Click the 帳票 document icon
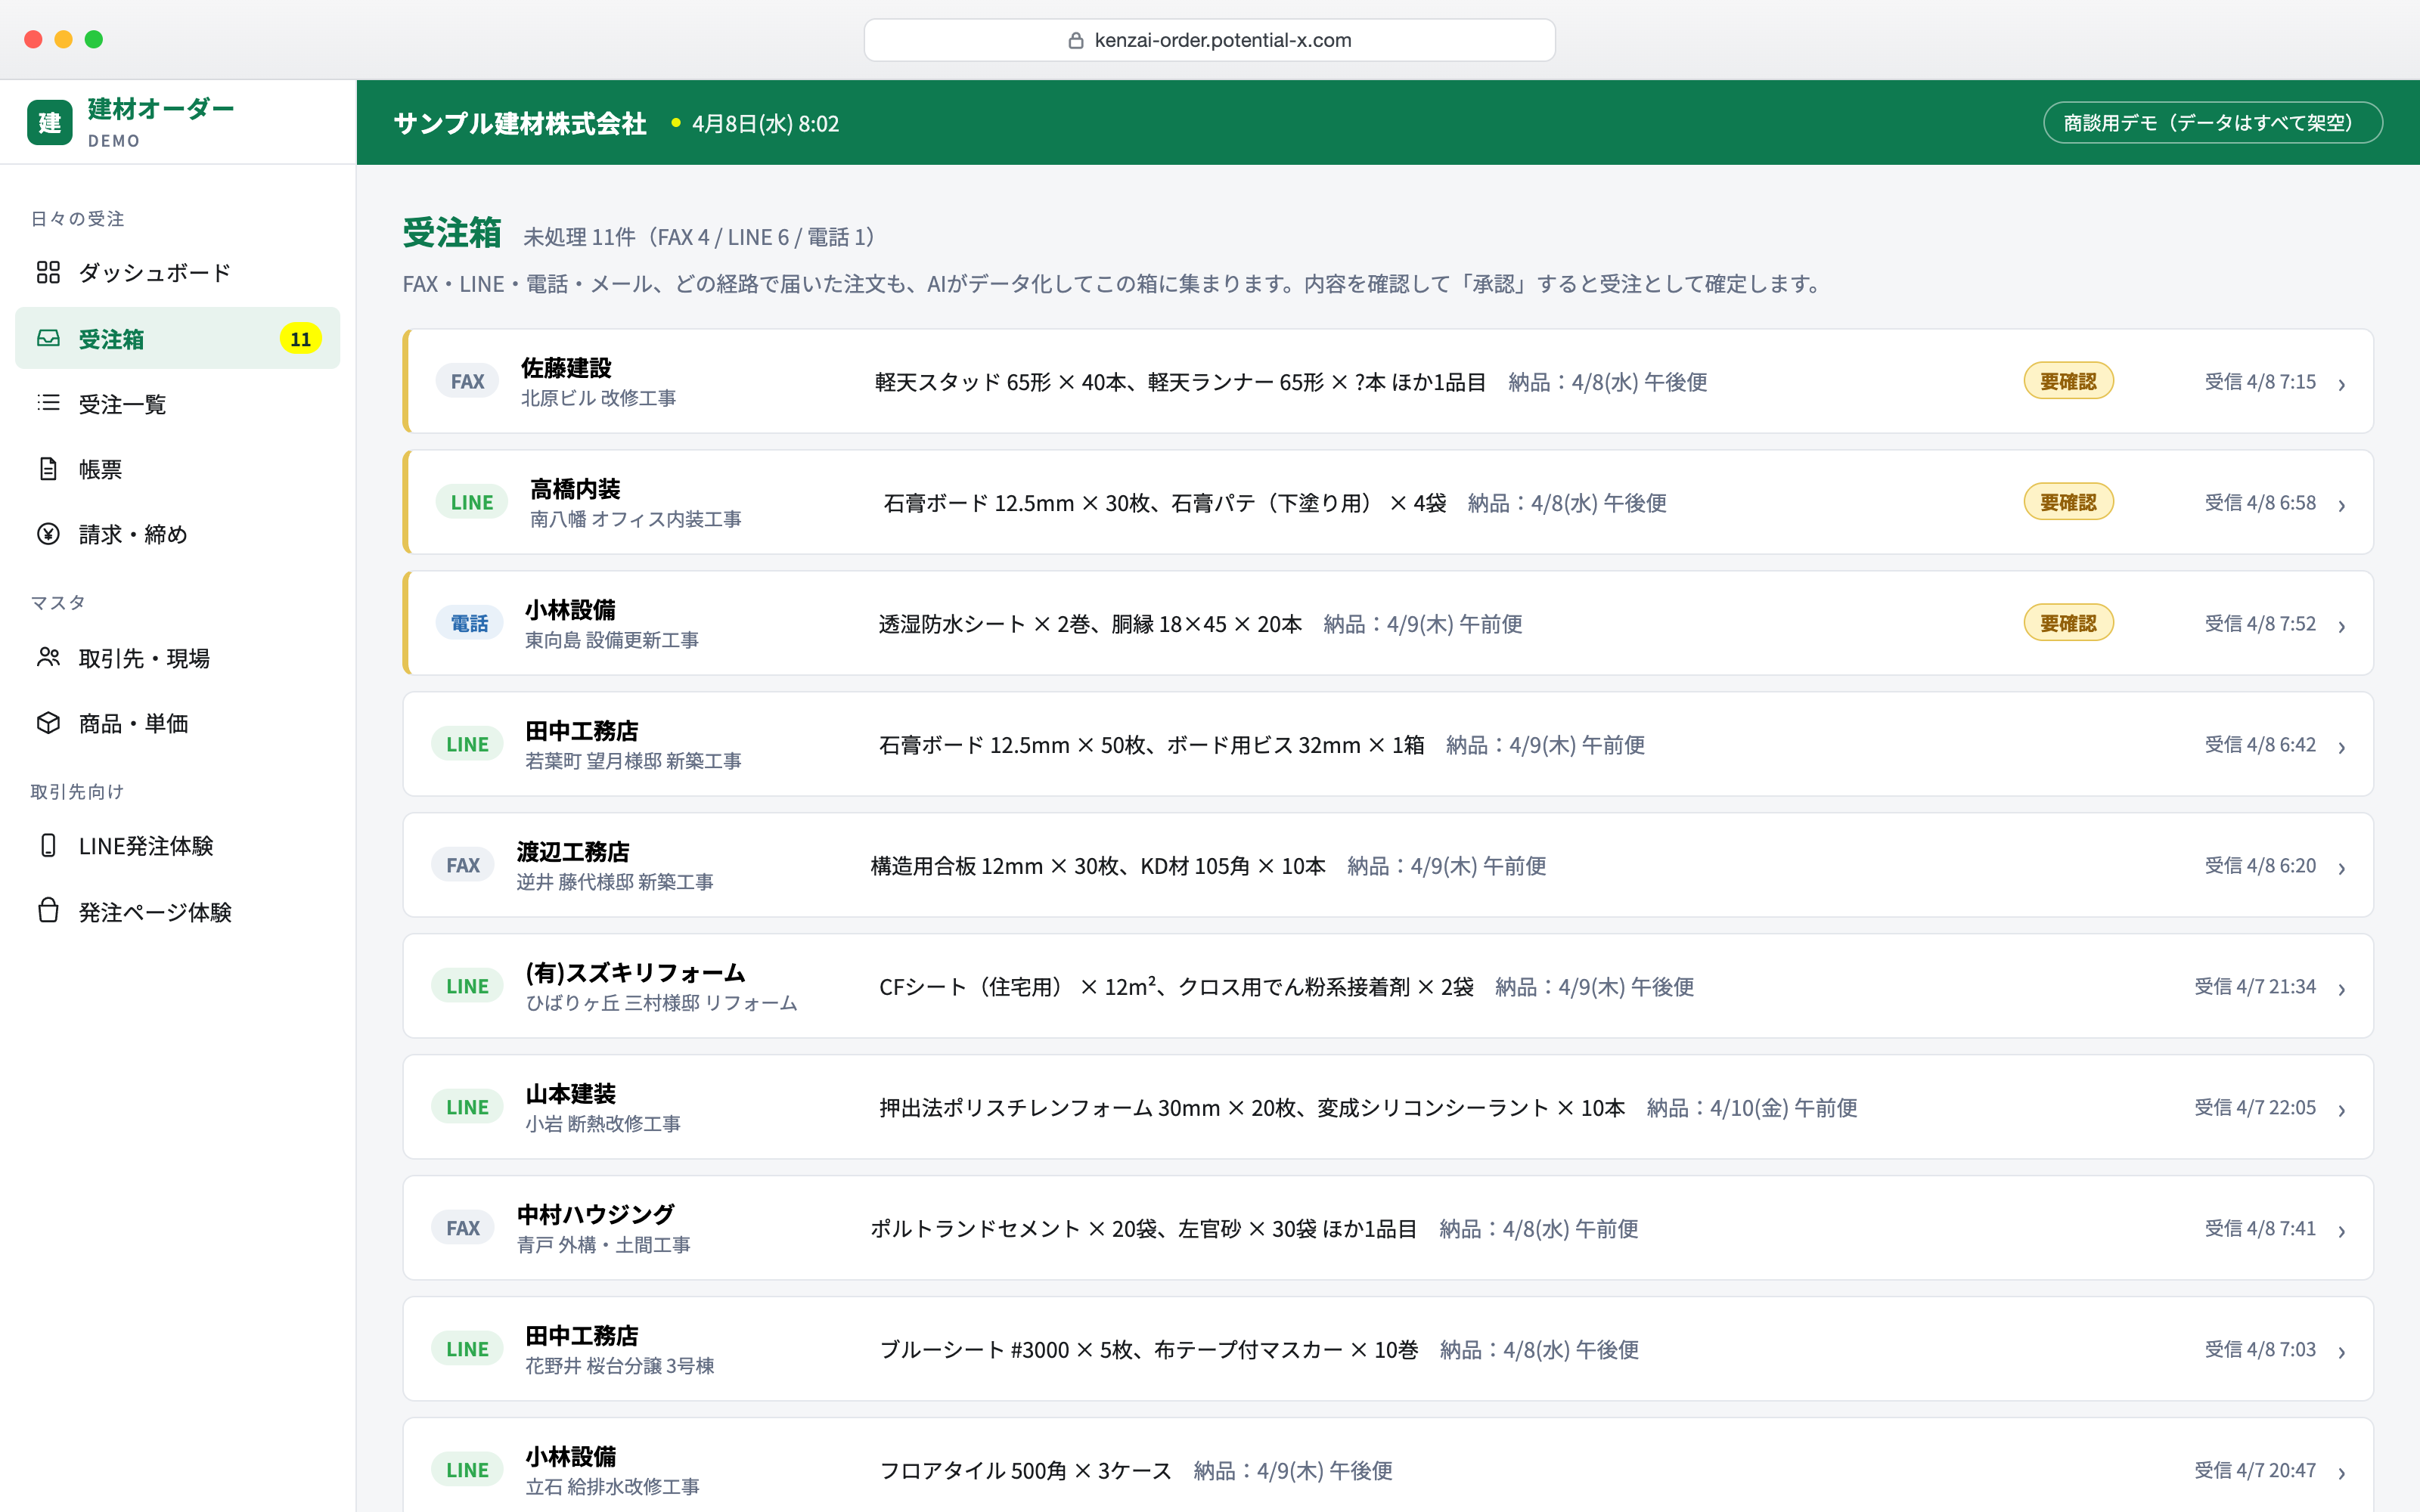The width and height of the screenshot is (2420, 1512). 48,468
